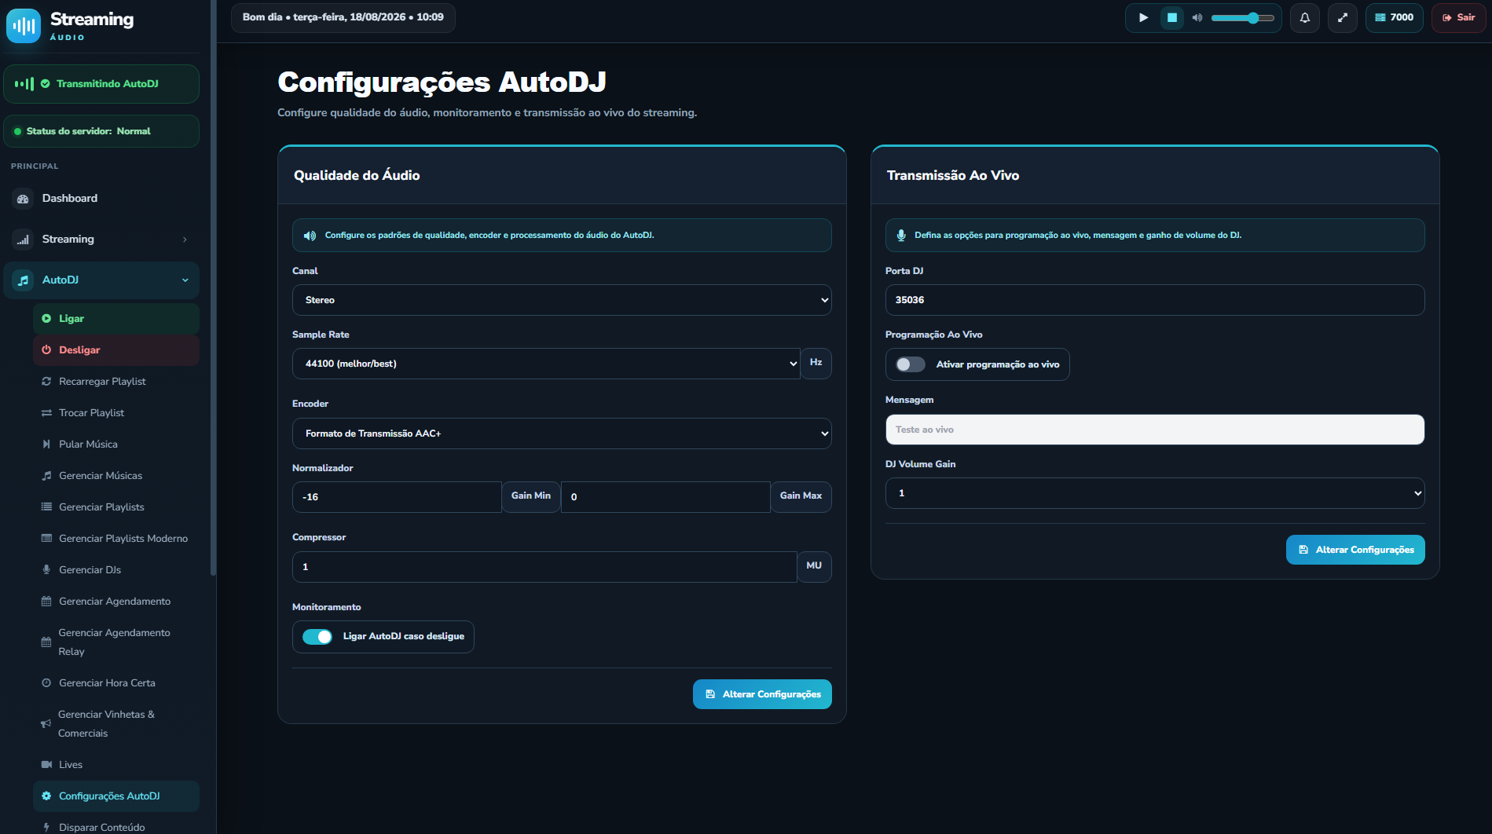Image resolution: width=1492 pixels, height=834 pixels.
Task: Click the Sair logout button
Action: click(1459, 17)
